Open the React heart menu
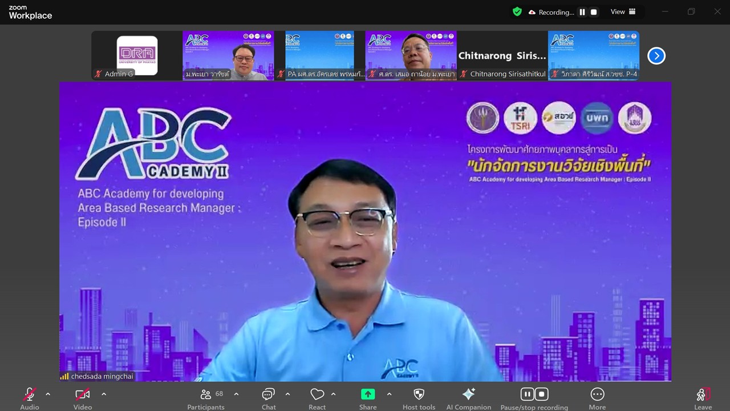 tap(317, 394)
